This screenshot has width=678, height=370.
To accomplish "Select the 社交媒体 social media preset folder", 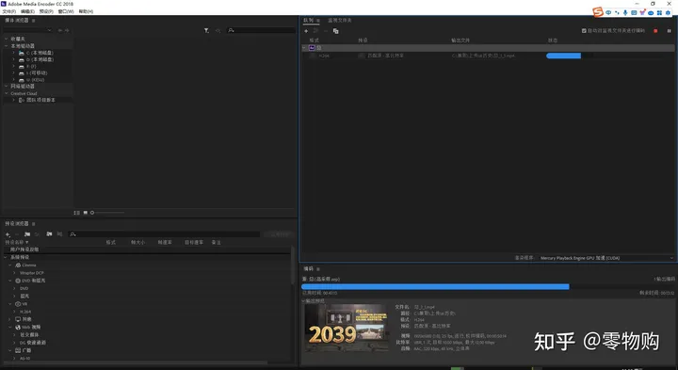I will (x=29, y=335).
